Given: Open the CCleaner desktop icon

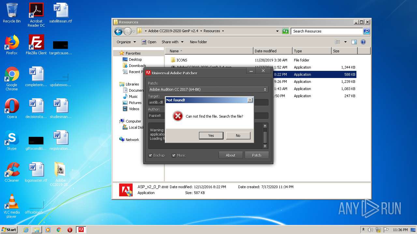Looking at the screenshot, I should pos(12,172).
